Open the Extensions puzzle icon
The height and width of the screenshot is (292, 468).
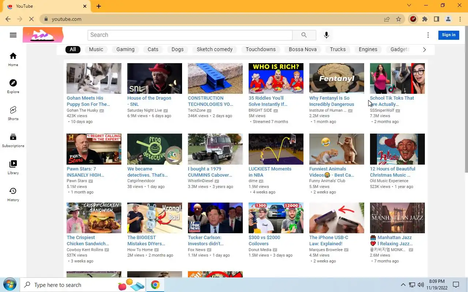(x=425, y=19)
